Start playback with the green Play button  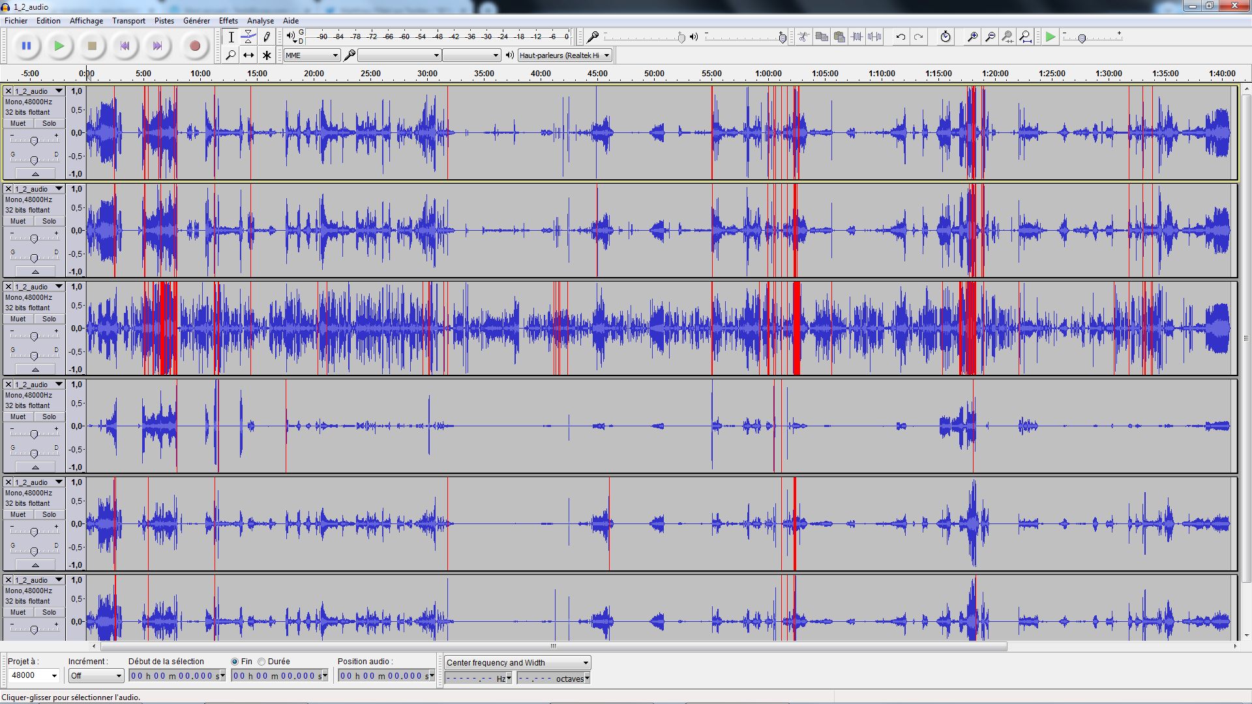point(59,46)
